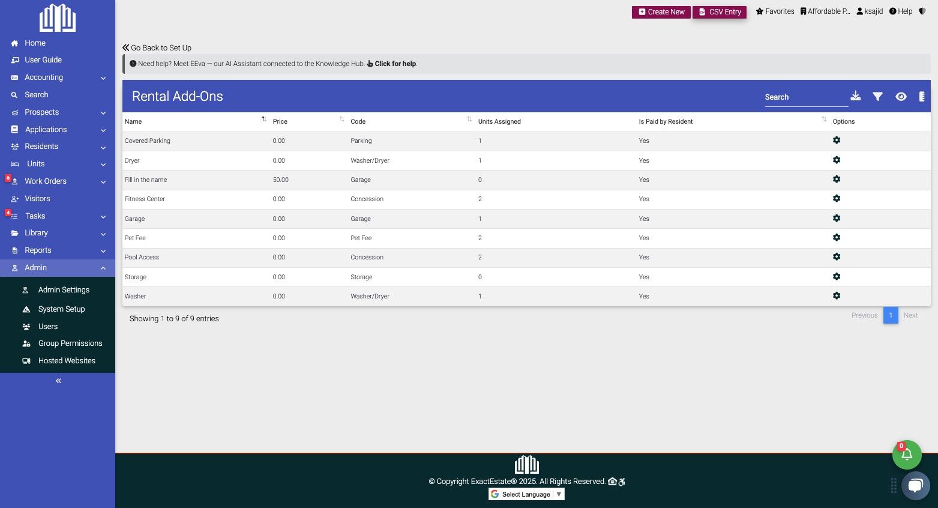Sort table by Name column
The width and height of the screenshot is (938, 508).
tap(196, 121)
